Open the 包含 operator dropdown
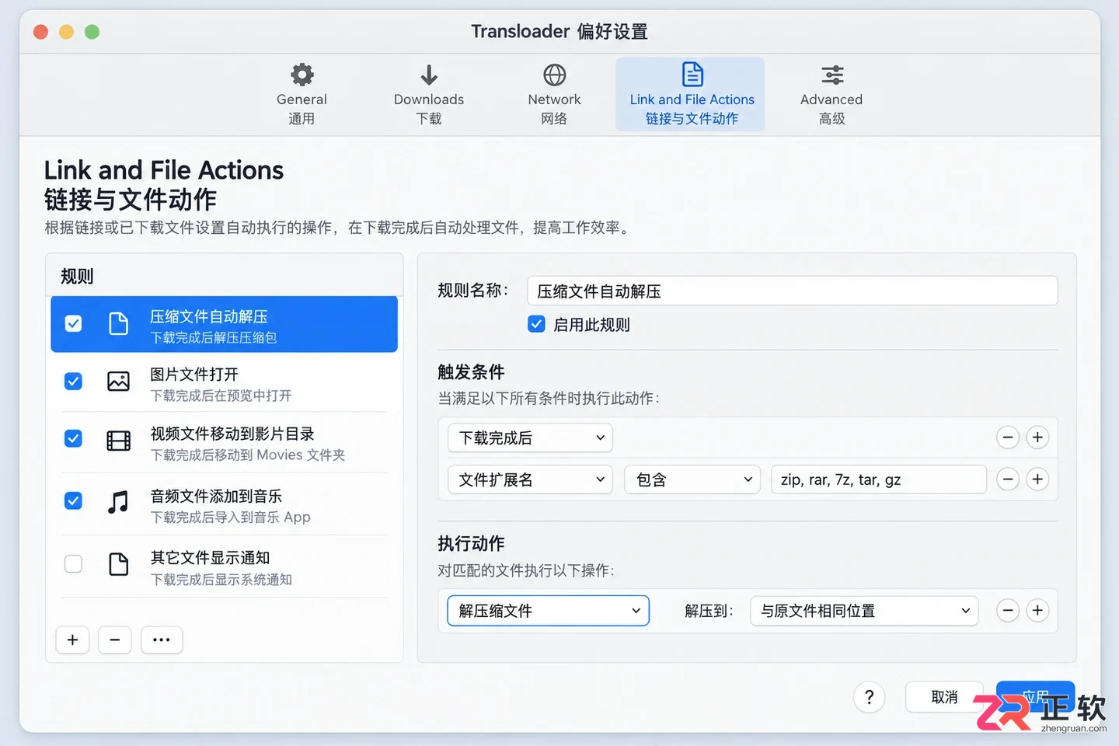1119x746 pixels. pyautogui.click(x=692, y=479)
